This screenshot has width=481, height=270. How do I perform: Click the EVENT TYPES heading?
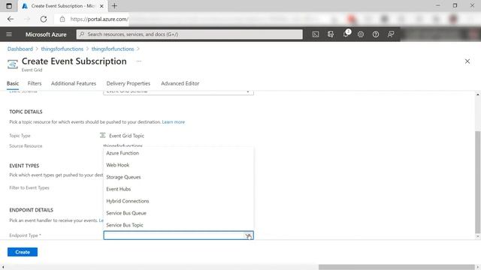[x=24, y=166]
